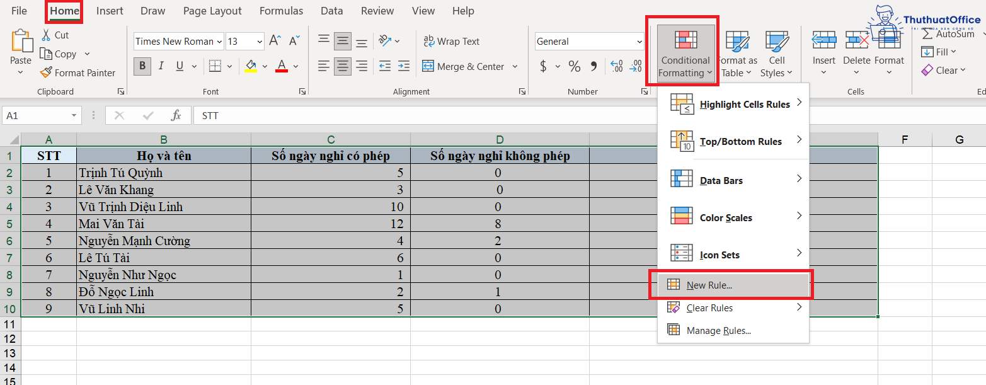Screen dimensions: 986x385
Task: Open underline style dropdown arrow
Action: coord(193,66)
